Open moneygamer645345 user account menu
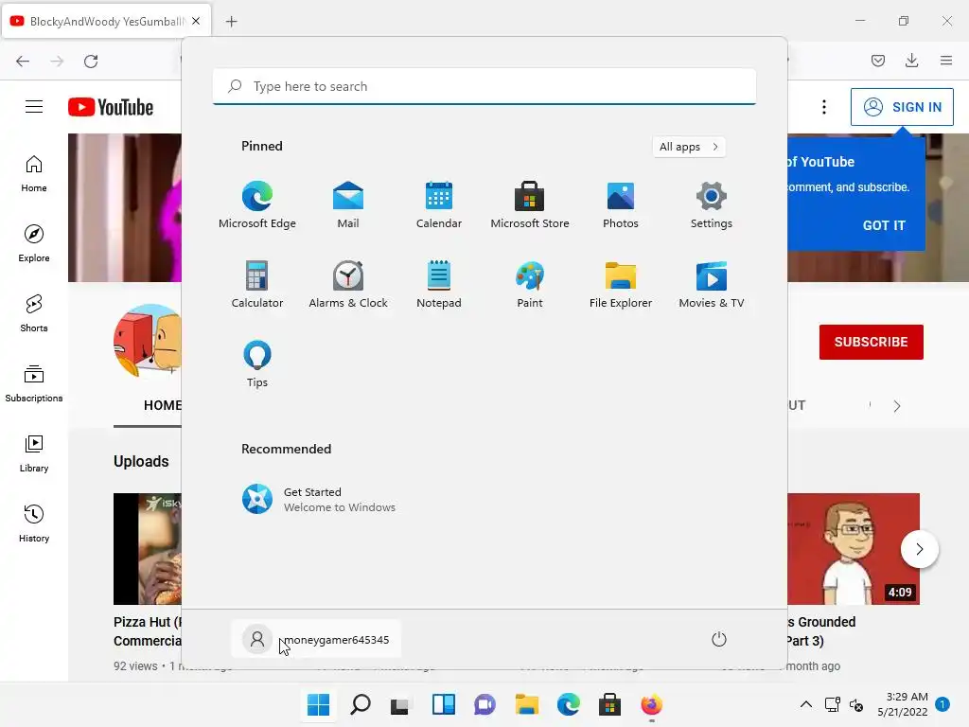 click(x=316, y=639)
